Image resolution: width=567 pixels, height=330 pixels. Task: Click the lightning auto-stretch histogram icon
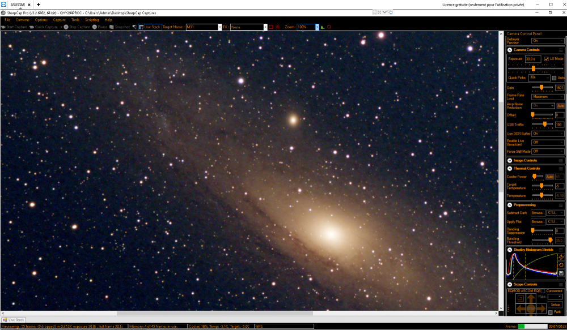coord(561,257)
